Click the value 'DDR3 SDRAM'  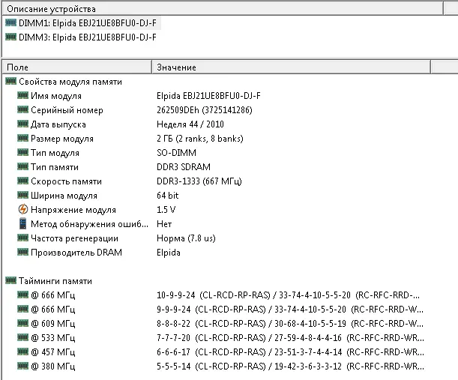184,167
